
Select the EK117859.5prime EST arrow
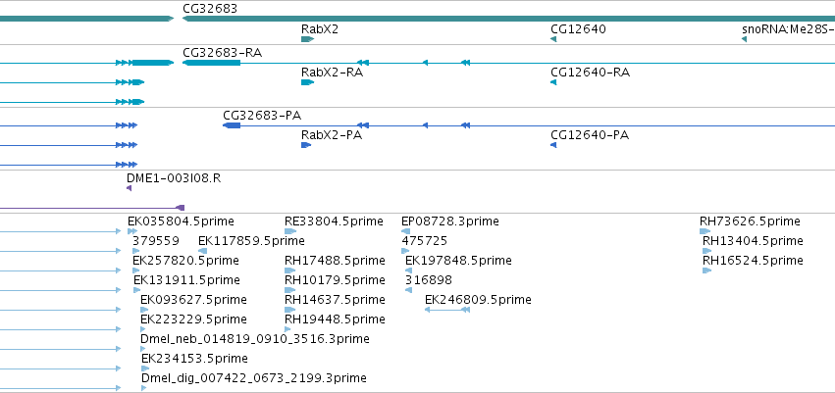(x=202, y=251)
